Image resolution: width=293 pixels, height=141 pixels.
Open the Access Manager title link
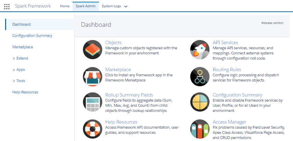coord(229,122)
